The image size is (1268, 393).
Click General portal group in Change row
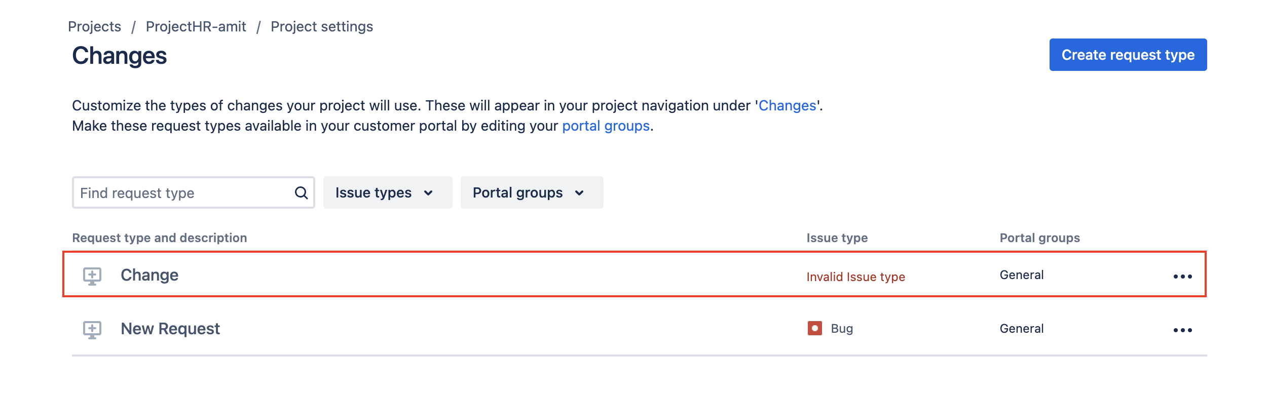1021,275
